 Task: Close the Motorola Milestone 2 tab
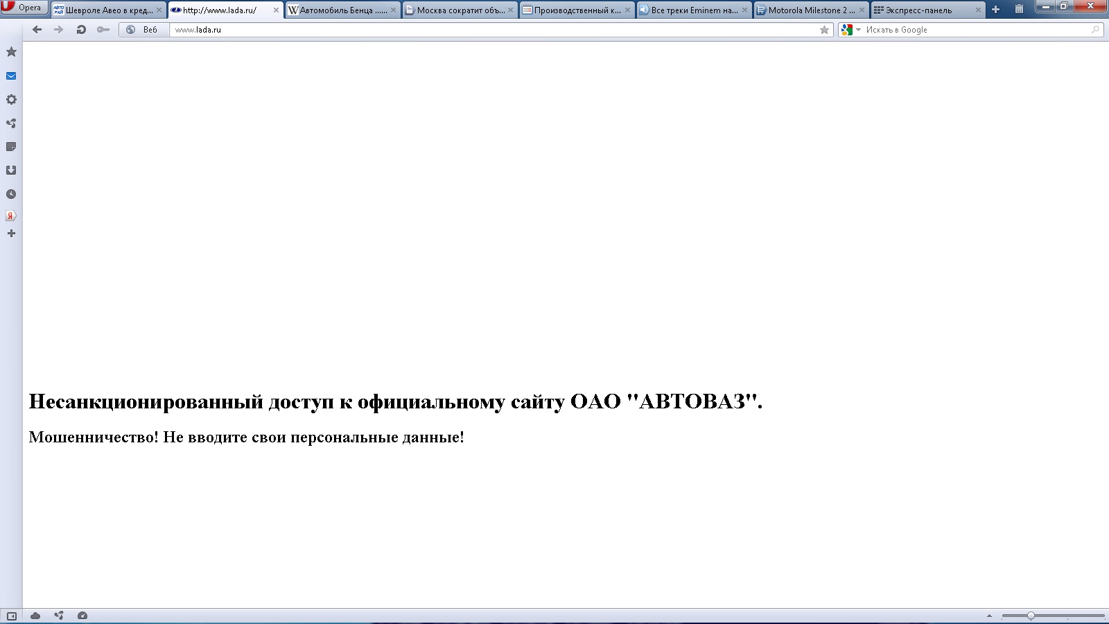coord(862,10)
